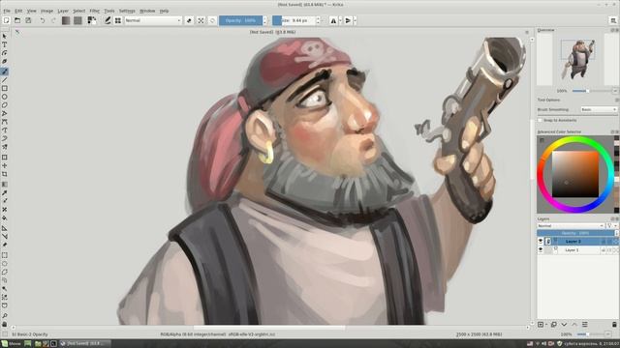This screenshot has width=620, height=348.
Task: Move the layer up with the up arrow
Action: click(574, 325)
